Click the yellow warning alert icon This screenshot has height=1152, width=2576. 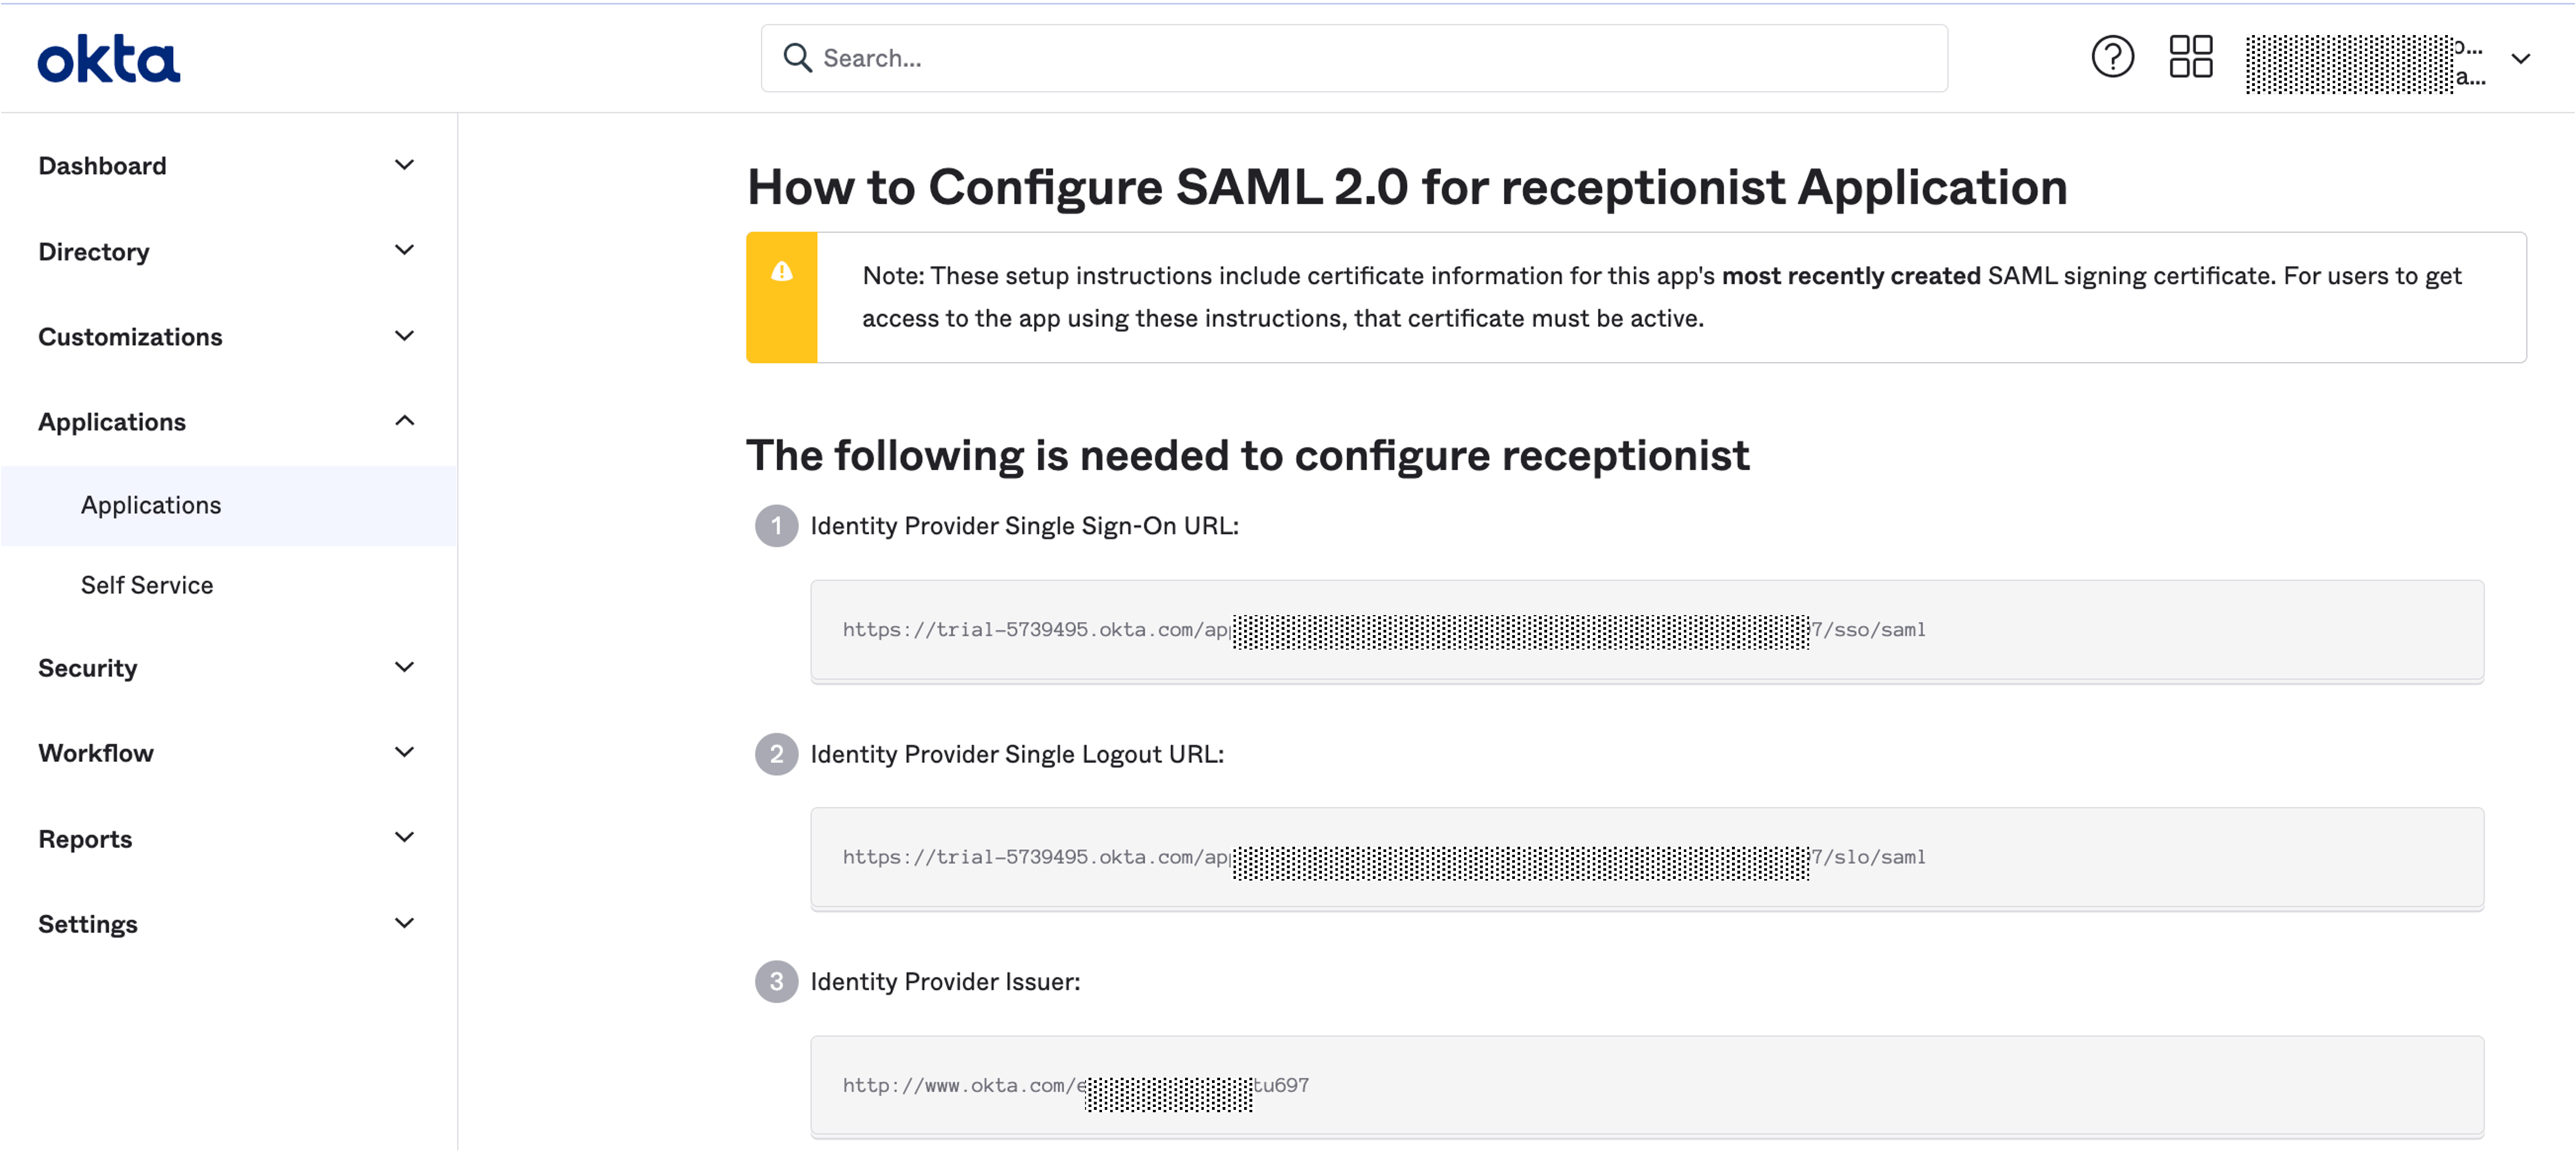point(782,272)
